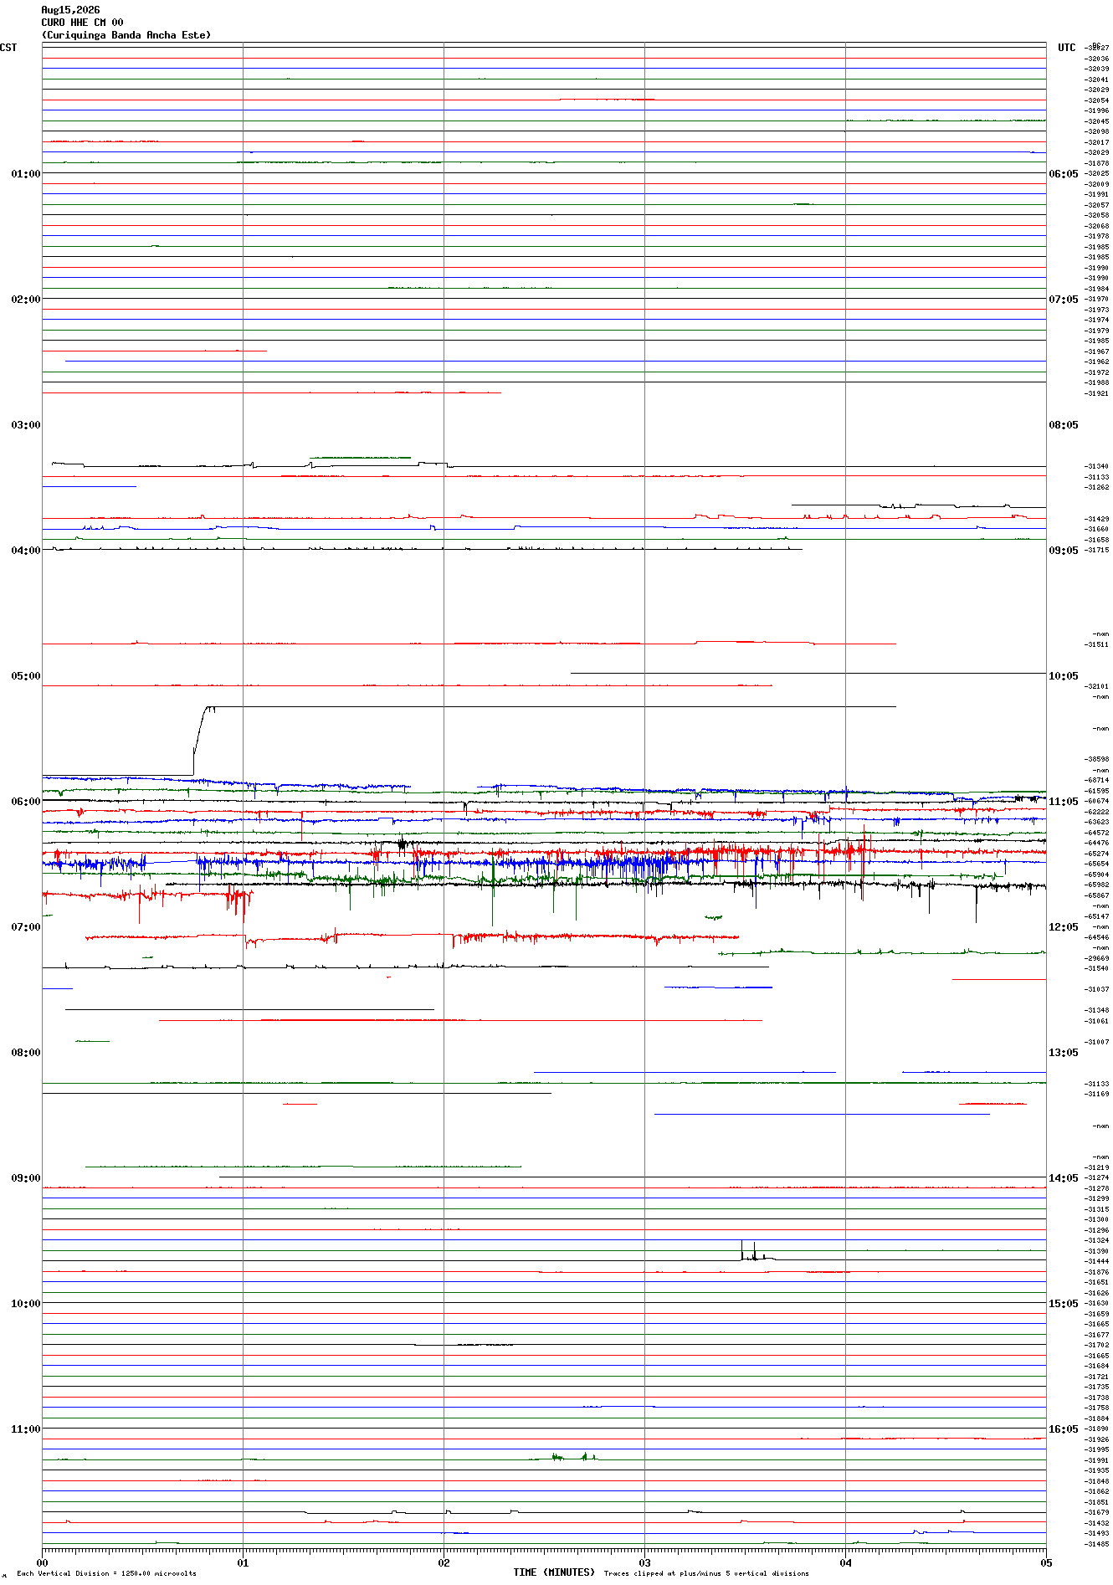Click the 16:05 UTC time label
This screenshot has width=1113, height=1585.
[x=1064, y=1429]
